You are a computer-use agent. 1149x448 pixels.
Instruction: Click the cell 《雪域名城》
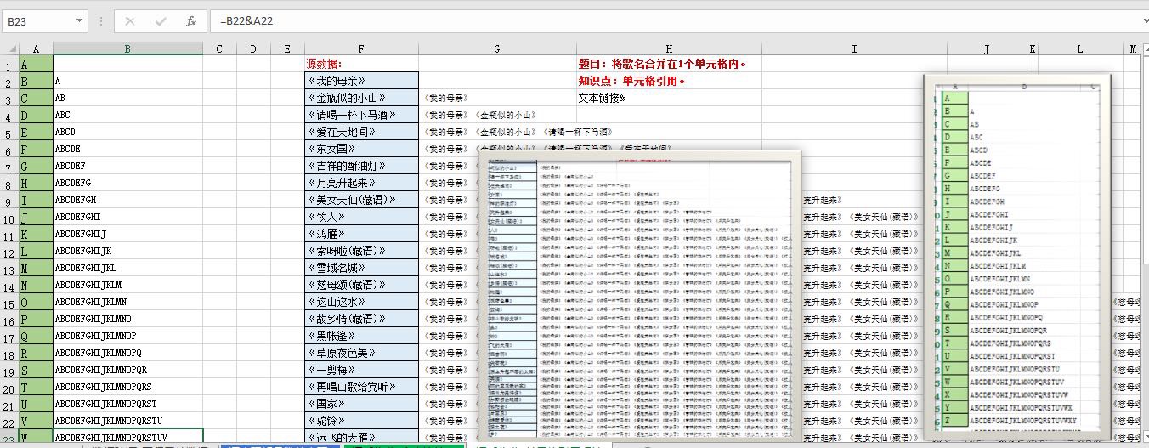coord(361,268)
